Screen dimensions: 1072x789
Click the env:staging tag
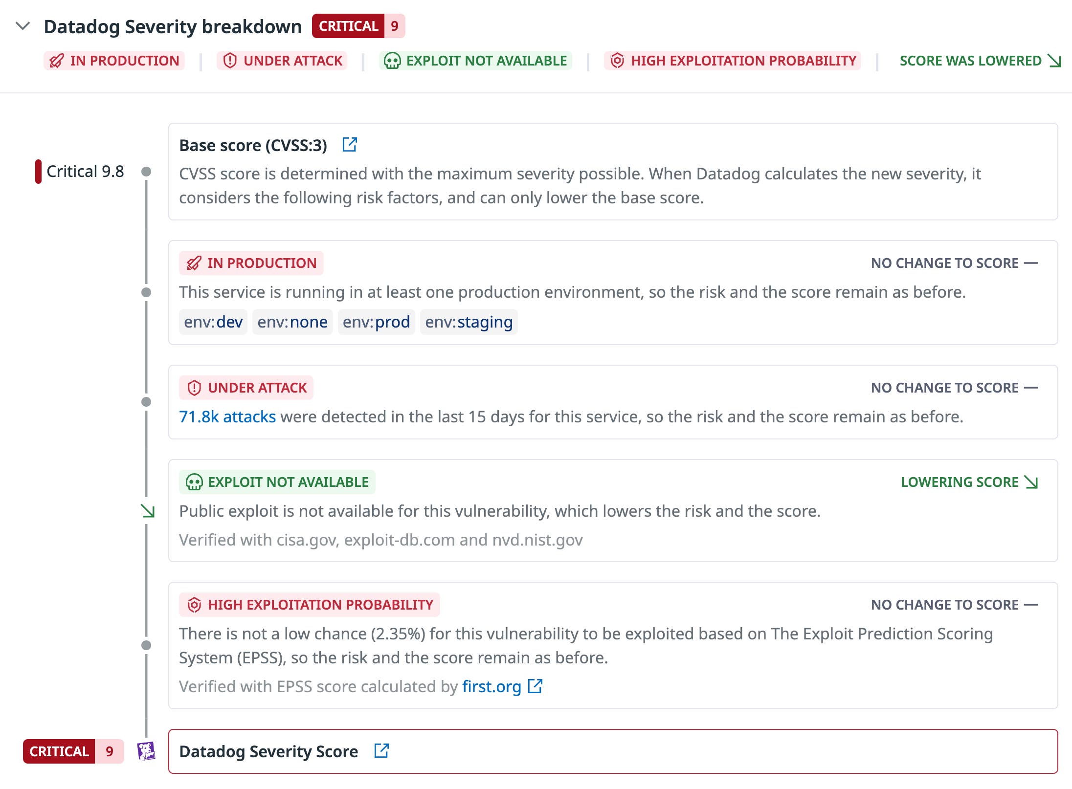pyautogui.click(x=469, y=322)
